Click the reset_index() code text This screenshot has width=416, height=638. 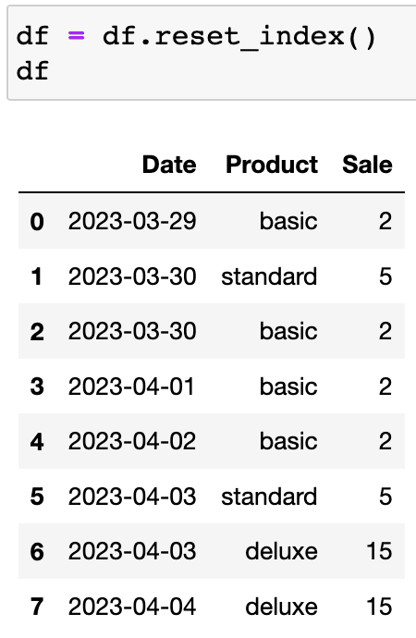[x=264, y=37]
